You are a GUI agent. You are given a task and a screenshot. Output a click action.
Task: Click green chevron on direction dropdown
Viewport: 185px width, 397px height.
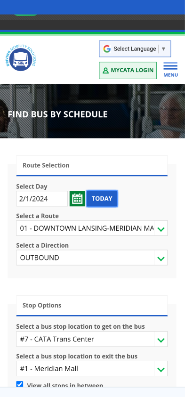click(161, 259)
